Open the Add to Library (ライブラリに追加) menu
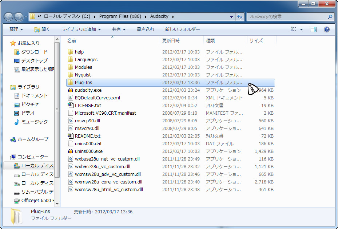Image resolution: width=338 pixels, height=229 pixels. (x=81, y=29)
